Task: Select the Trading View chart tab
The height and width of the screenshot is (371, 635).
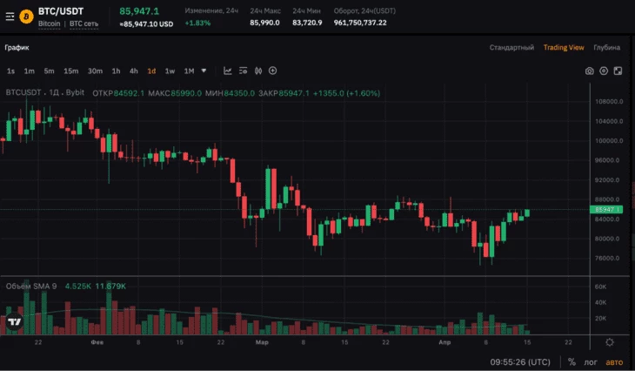Action: [564, 47]
